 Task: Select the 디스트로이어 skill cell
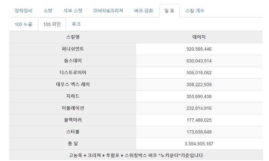[x=73, y=73]
